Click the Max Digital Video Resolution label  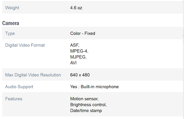click(x=33, y=75)
